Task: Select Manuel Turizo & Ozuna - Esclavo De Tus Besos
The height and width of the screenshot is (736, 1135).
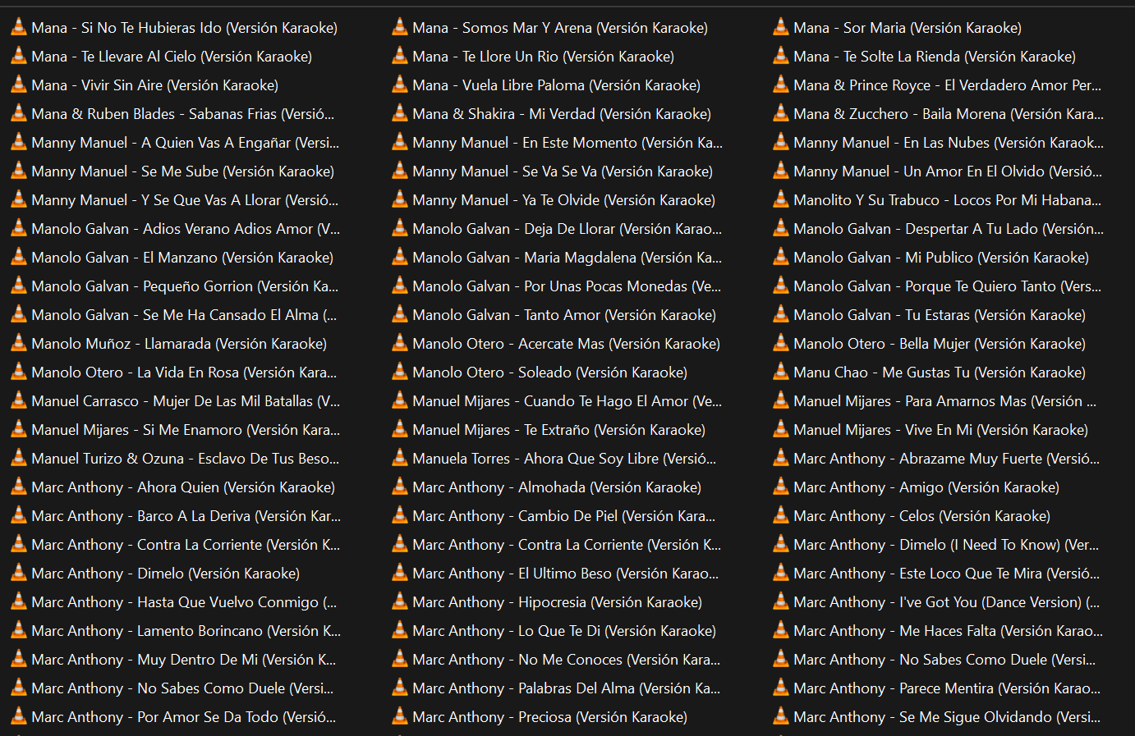Action: coord(185,459)
